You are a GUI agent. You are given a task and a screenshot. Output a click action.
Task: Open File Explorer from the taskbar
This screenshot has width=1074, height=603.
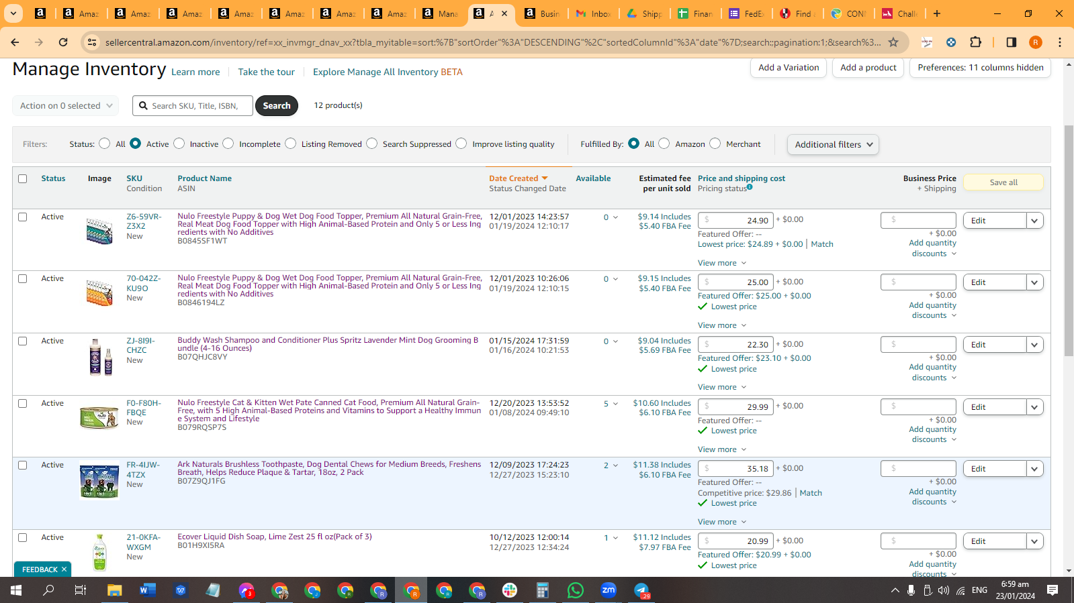(115, 590)
